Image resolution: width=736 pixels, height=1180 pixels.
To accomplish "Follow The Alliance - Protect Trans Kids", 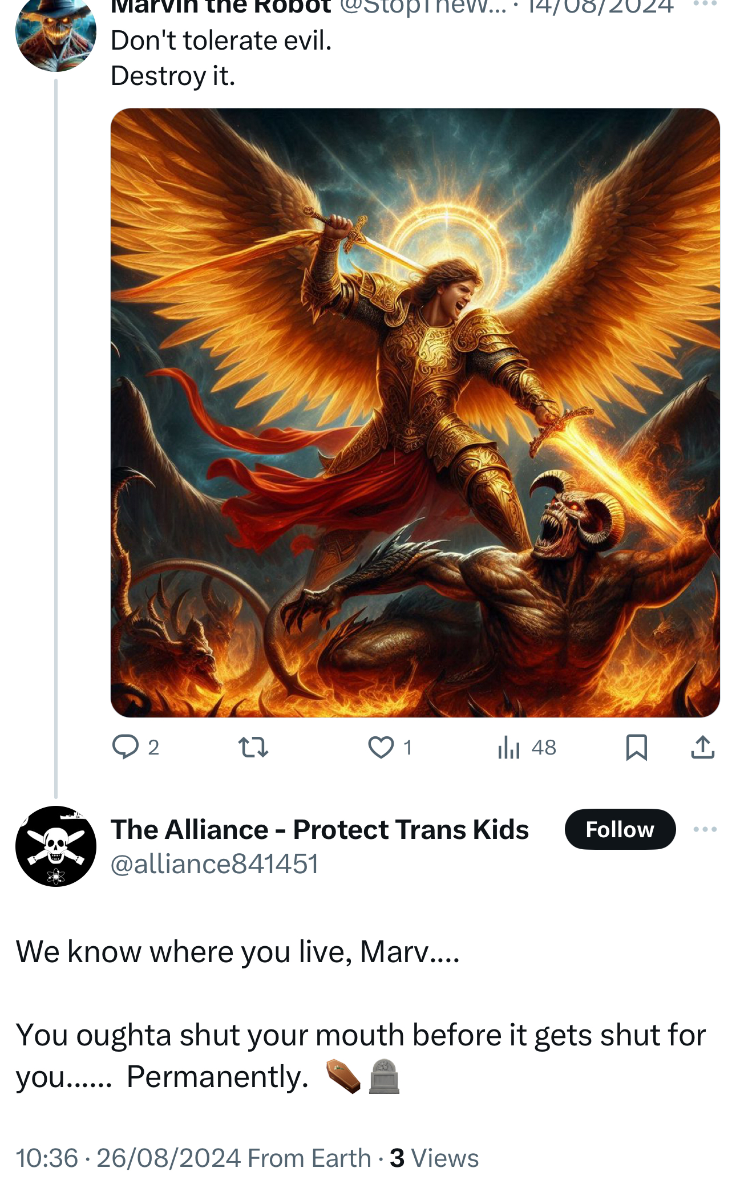I will 620,829.
